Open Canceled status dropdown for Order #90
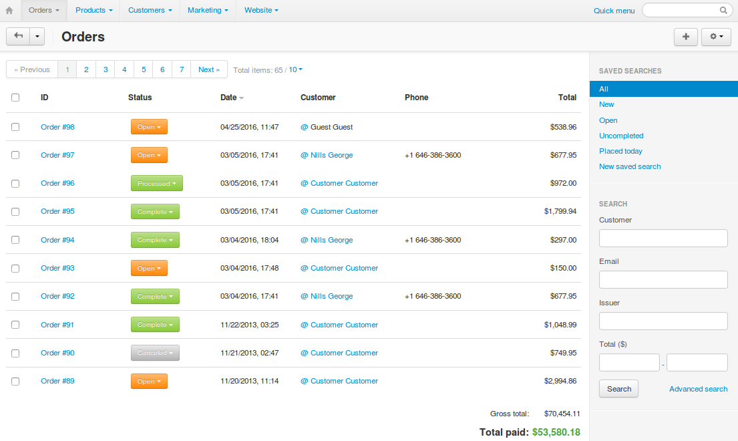 (x=155, y=353)
